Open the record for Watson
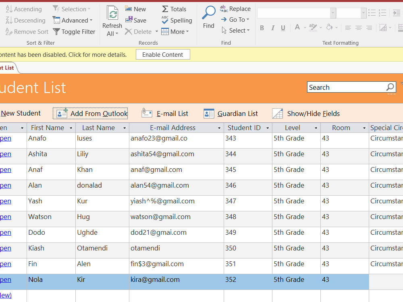This screenshot has height=302, width=403. click(x=5, y=217)
